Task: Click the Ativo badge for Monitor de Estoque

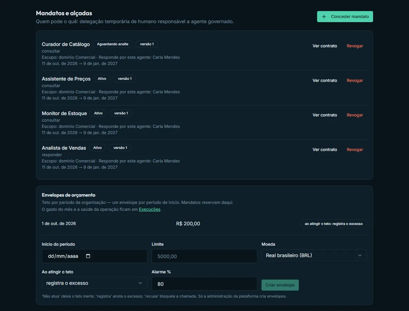Action: click(98, 113)
